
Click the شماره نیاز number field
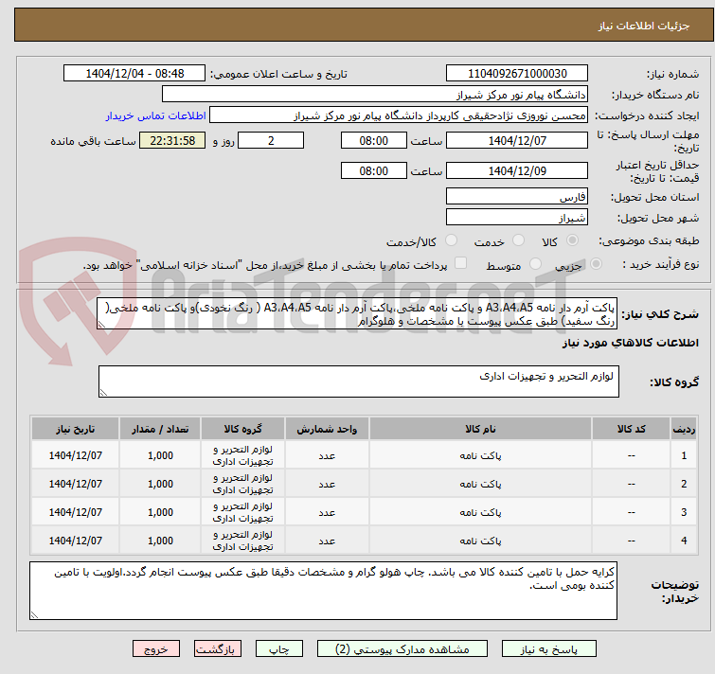pos(517,74)
